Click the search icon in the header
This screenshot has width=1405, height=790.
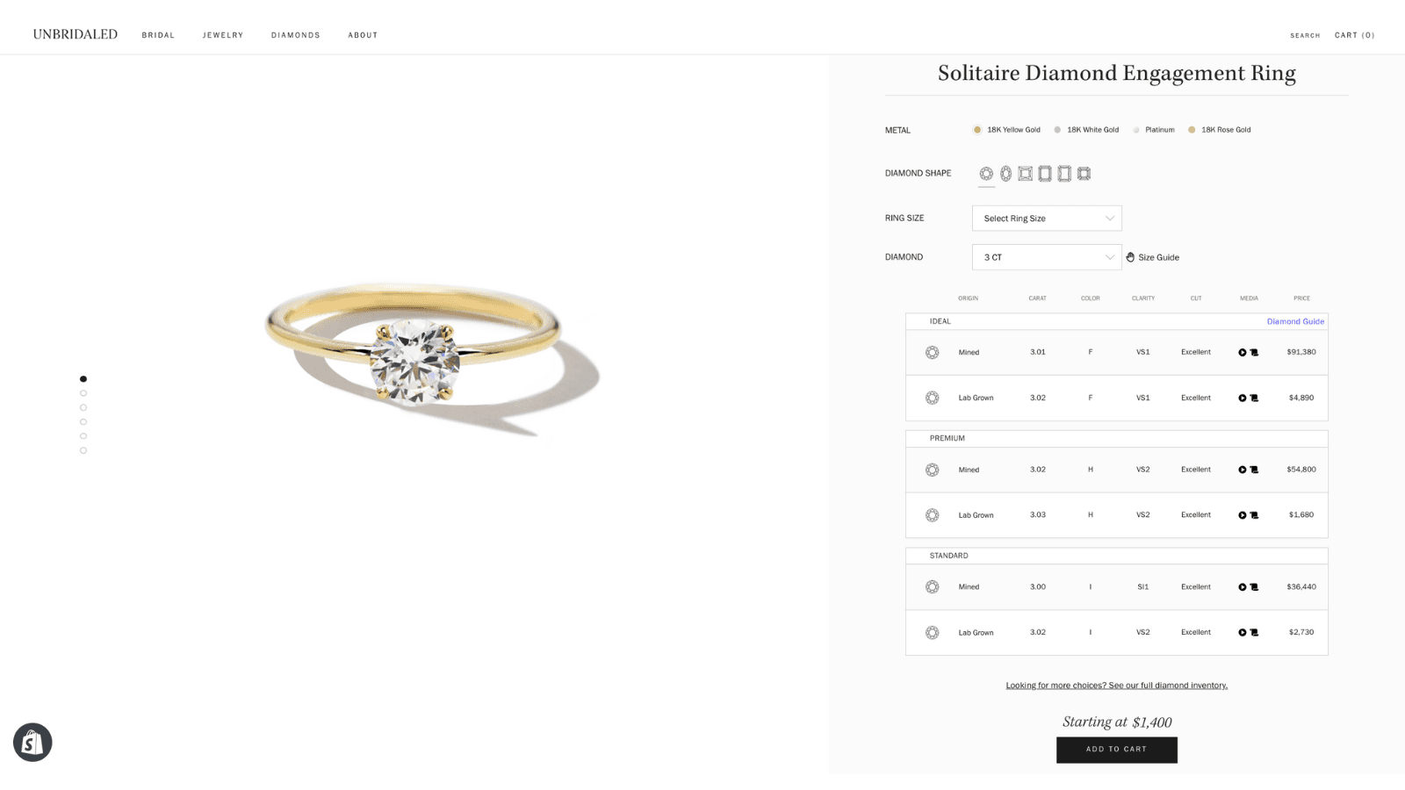pos(1304,36)
